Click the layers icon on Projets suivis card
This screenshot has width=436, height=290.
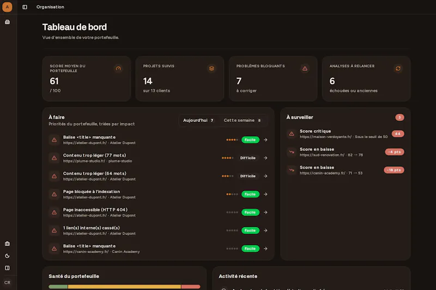click(x=211, y=68)
